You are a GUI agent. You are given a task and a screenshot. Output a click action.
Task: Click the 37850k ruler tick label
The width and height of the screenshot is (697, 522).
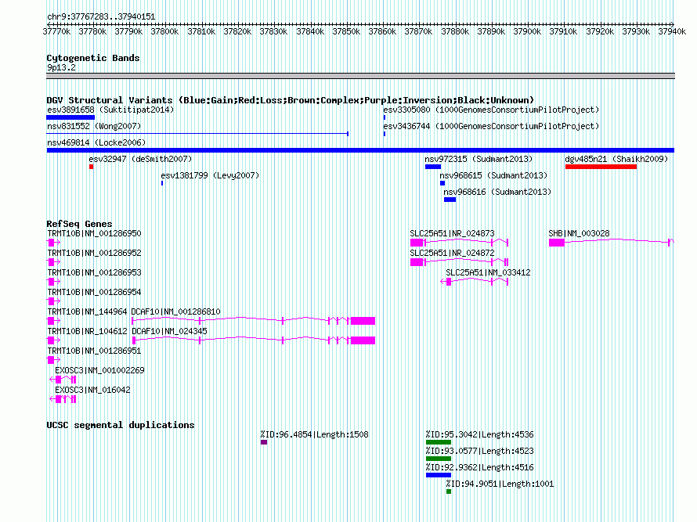coord(346,31)
